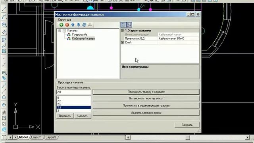254x143 pixels.
Task: Select height value 0 in the list
Action: (x=74, y=98)
